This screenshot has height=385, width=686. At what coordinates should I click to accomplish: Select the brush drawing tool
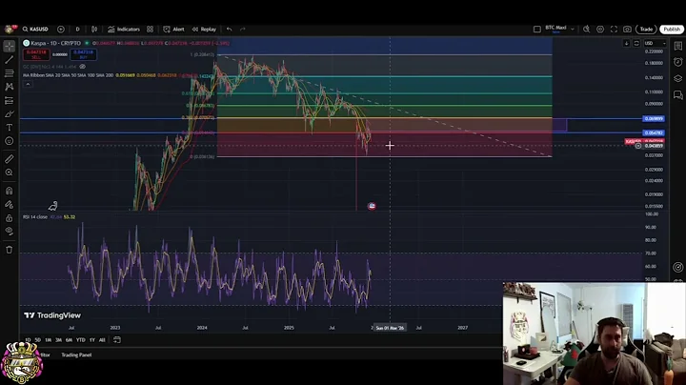pyautogui.click(x=9, y=114)
